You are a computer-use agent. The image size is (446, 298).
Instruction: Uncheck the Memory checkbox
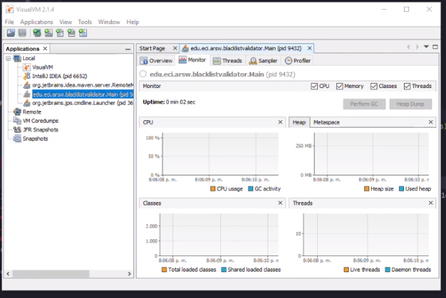[340, 86]
